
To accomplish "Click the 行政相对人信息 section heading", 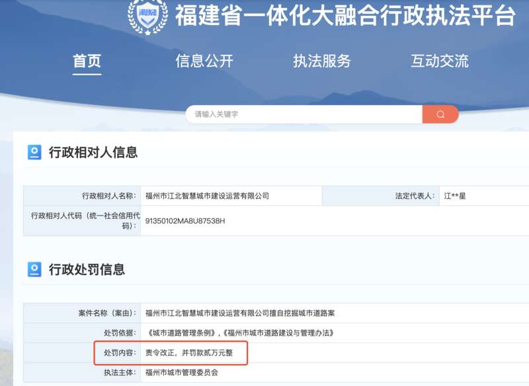I will [93, 153].
